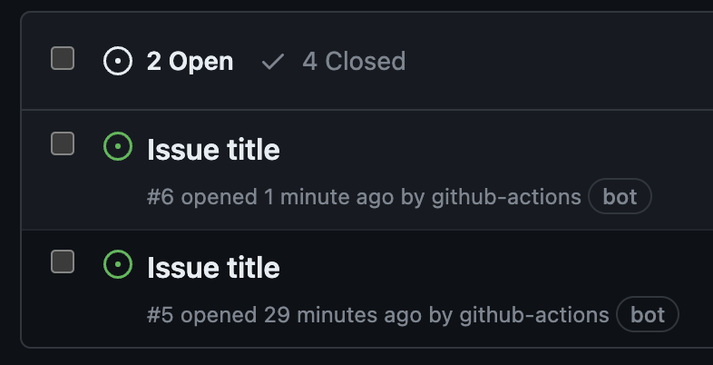Click the open issues circle icon in header
713x365 pixels.
pos(118,62)
